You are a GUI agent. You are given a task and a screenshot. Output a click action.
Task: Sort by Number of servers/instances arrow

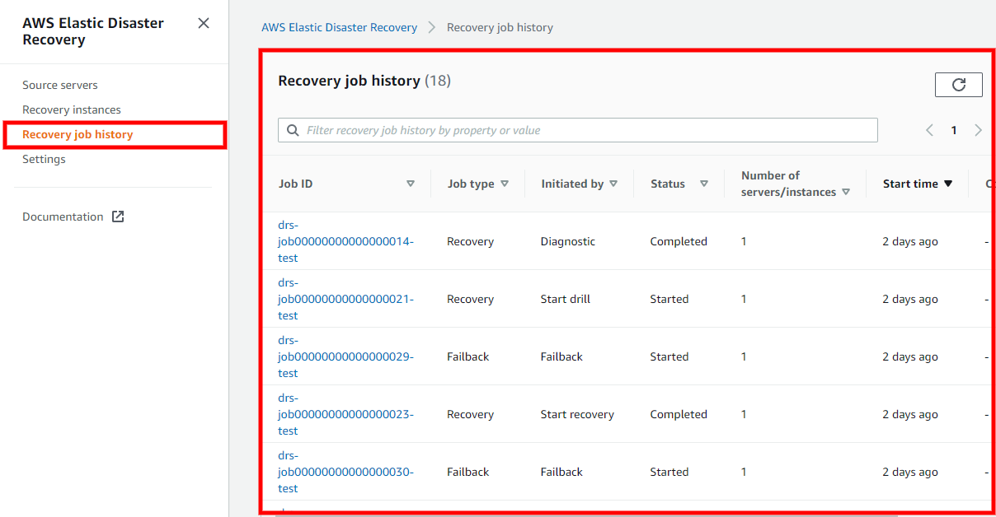click(846, 192)
